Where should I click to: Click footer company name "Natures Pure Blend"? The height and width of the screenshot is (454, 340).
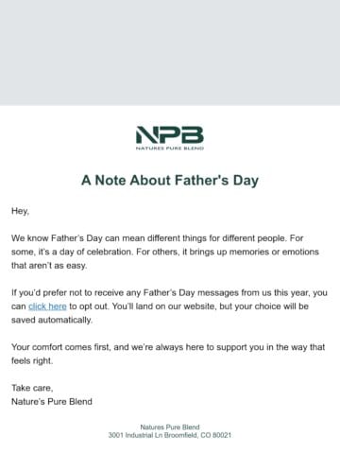coord(170,428)
